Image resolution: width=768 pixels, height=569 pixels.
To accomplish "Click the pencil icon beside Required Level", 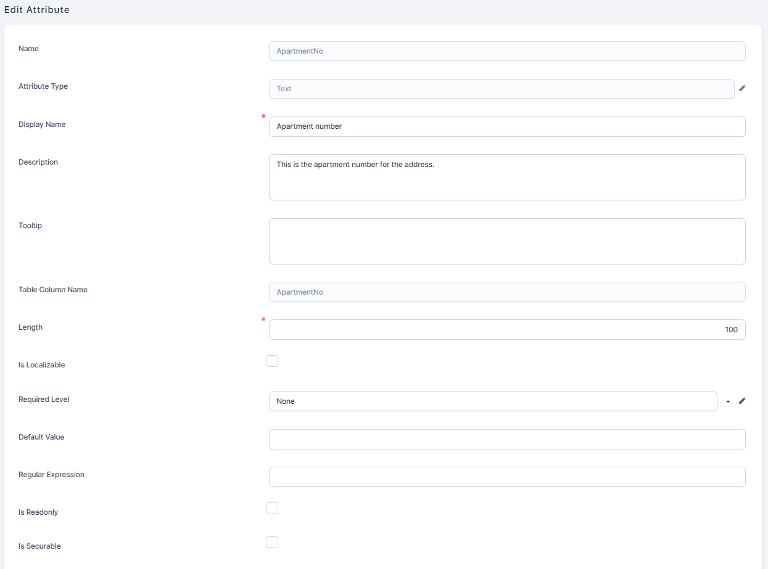I will pos(742,401).
